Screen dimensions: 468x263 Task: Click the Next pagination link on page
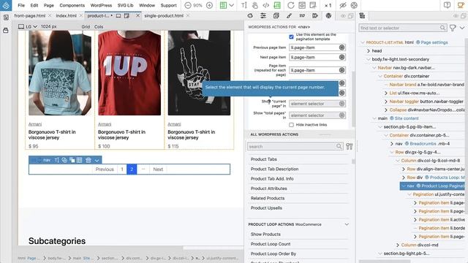click(x=158, y=169)
